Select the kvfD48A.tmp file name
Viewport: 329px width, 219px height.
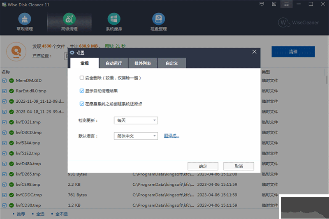pos(28,164)
